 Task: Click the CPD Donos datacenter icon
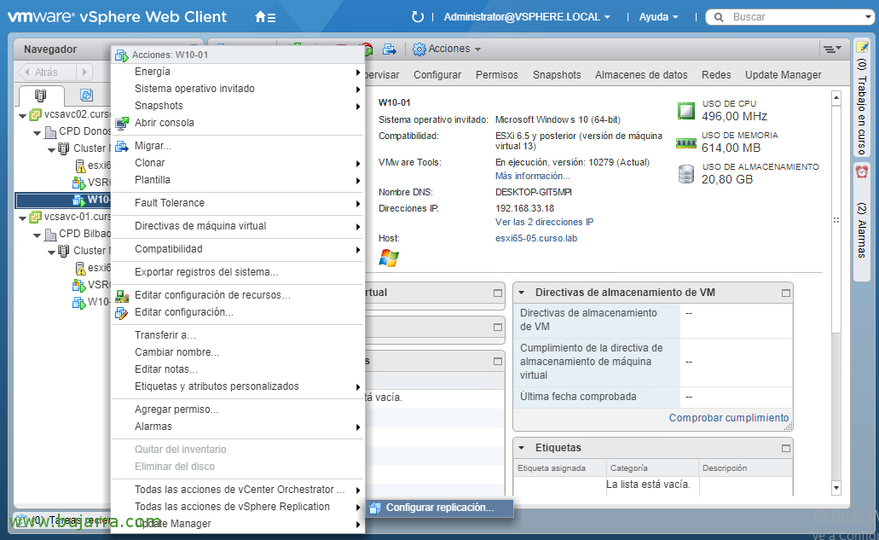point(50,131)
